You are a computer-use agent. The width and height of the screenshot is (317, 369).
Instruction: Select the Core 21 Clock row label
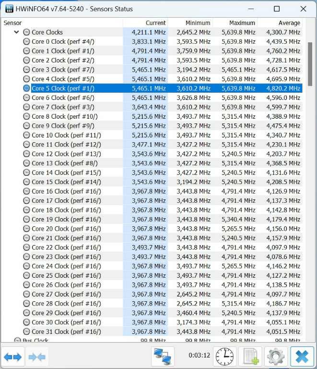click(x=66, y=238)
